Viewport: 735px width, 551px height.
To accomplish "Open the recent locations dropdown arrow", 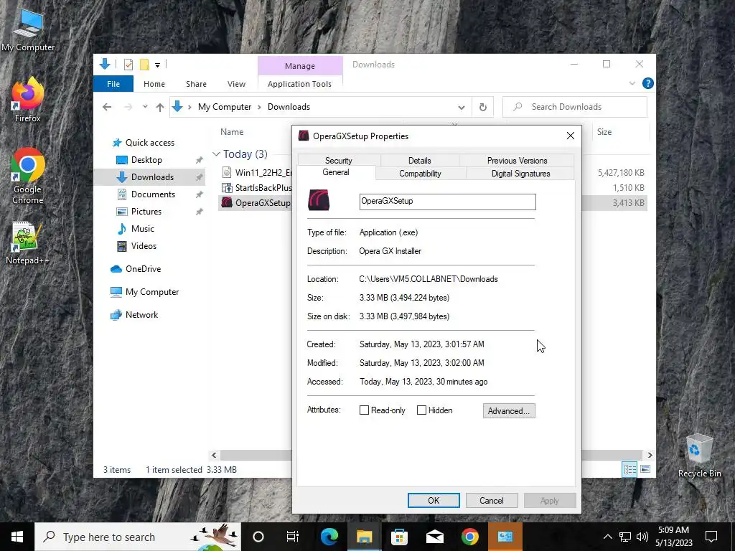I will point(145,107).
